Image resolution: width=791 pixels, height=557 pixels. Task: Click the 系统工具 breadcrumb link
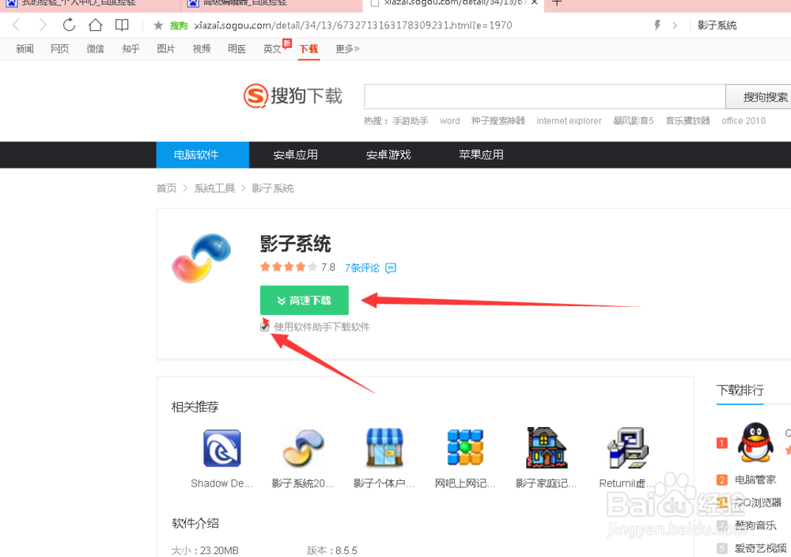pyautogui.click(x=215, y=188)
